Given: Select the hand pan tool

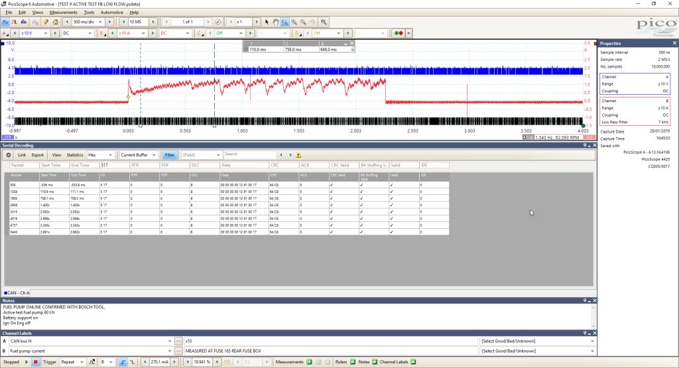Looking at the screenshot, I should point(276,22).
